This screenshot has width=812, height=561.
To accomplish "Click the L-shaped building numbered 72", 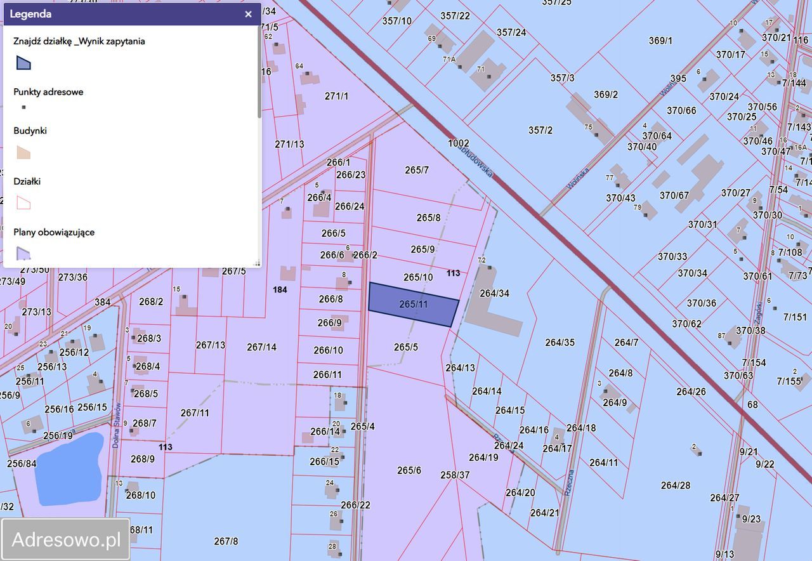I will 492,303.
